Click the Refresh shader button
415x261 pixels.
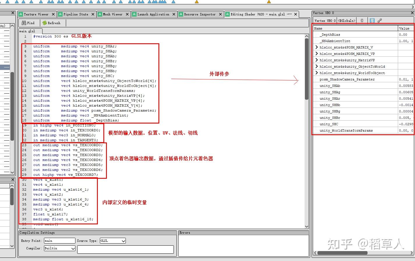click(x=51, y=23)
